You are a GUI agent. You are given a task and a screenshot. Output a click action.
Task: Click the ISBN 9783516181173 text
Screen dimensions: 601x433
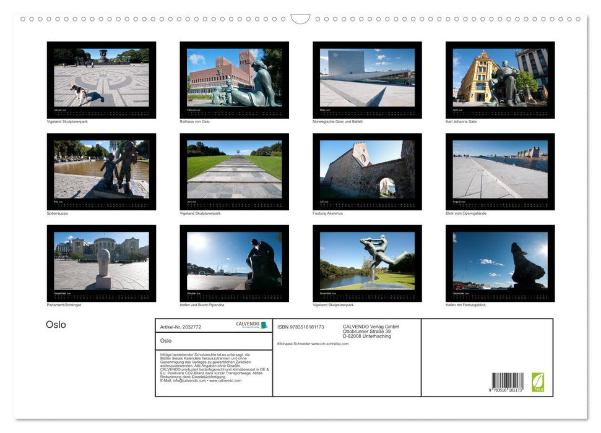[301, 327]
